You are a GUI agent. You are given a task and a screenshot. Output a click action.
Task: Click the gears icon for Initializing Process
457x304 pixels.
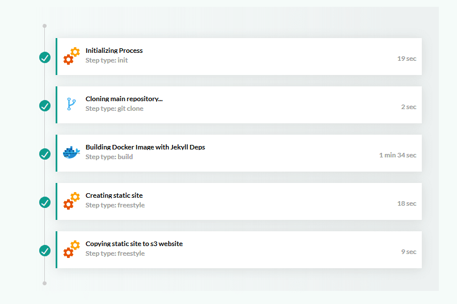tap(71, 56)
